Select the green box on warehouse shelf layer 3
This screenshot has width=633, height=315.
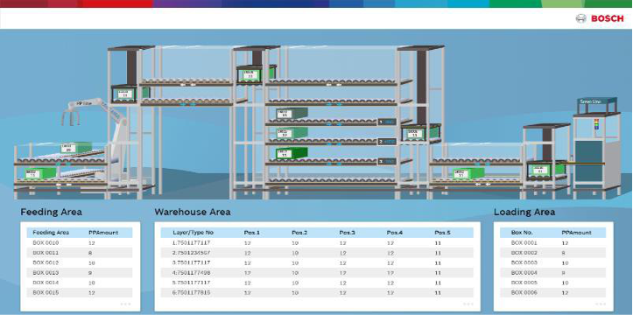click(292, 153)
